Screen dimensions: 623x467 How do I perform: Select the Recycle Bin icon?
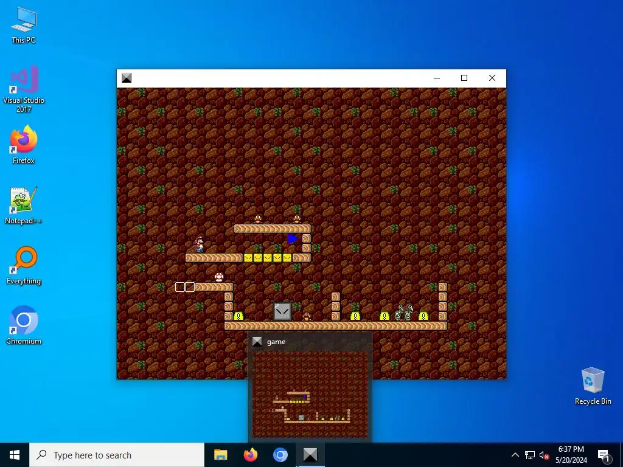[593, 386]
